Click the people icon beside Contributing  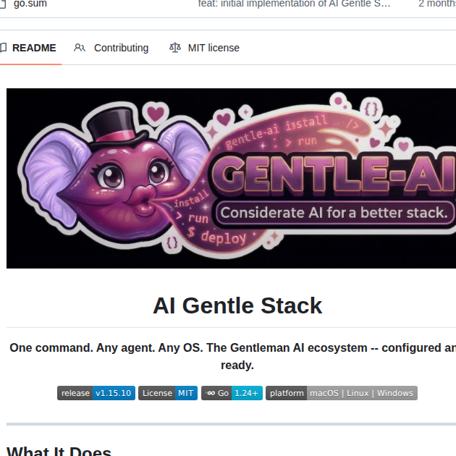click(x=80, y=48)
